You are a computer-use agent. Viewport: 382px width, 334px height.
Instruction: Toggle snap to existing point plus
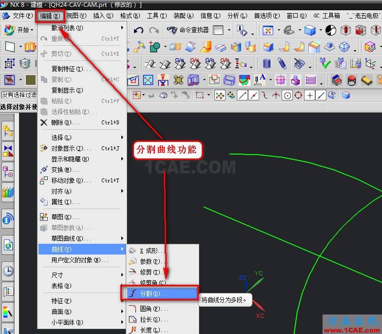click(310, 96)
